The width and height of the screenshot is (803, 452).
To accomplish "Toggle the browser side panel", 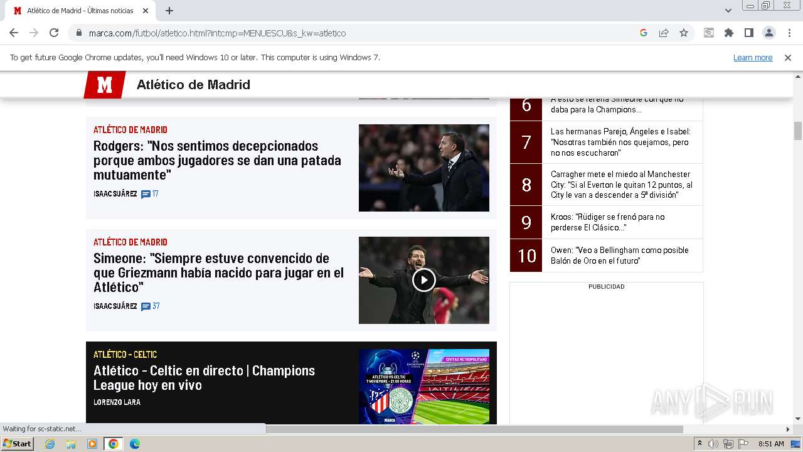I will click(x=748, y=33).
